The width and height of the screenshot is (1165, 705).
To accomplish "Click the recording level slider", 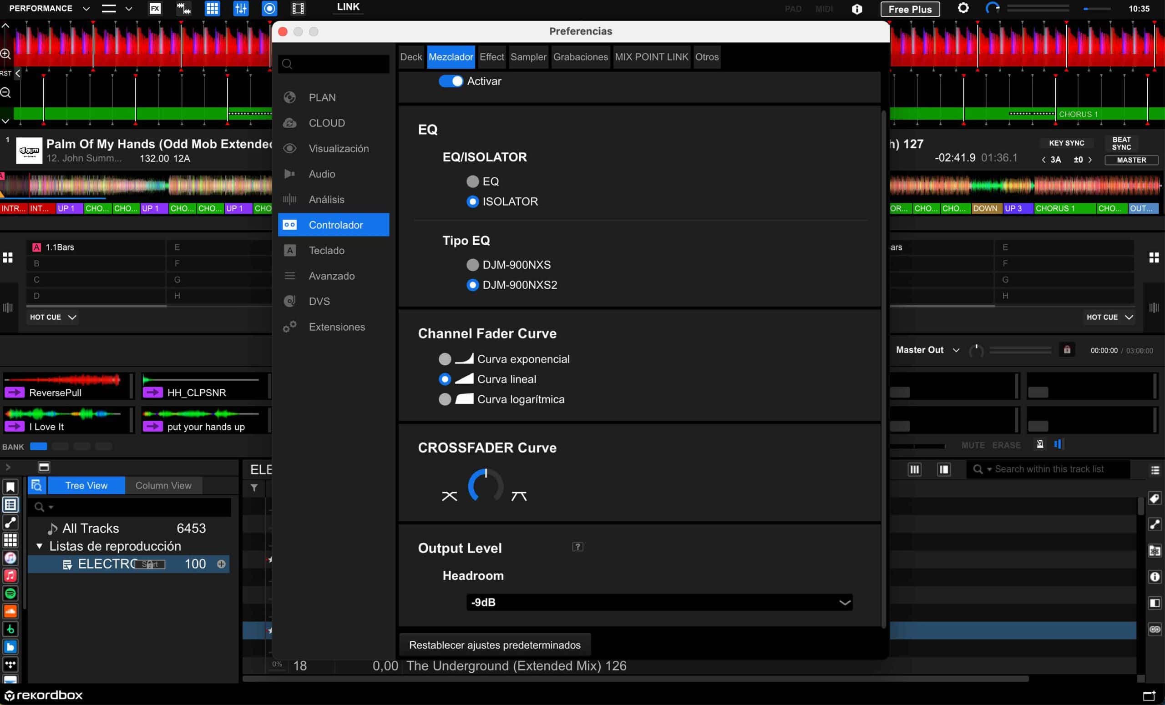I will click(x=1020, y=350).
